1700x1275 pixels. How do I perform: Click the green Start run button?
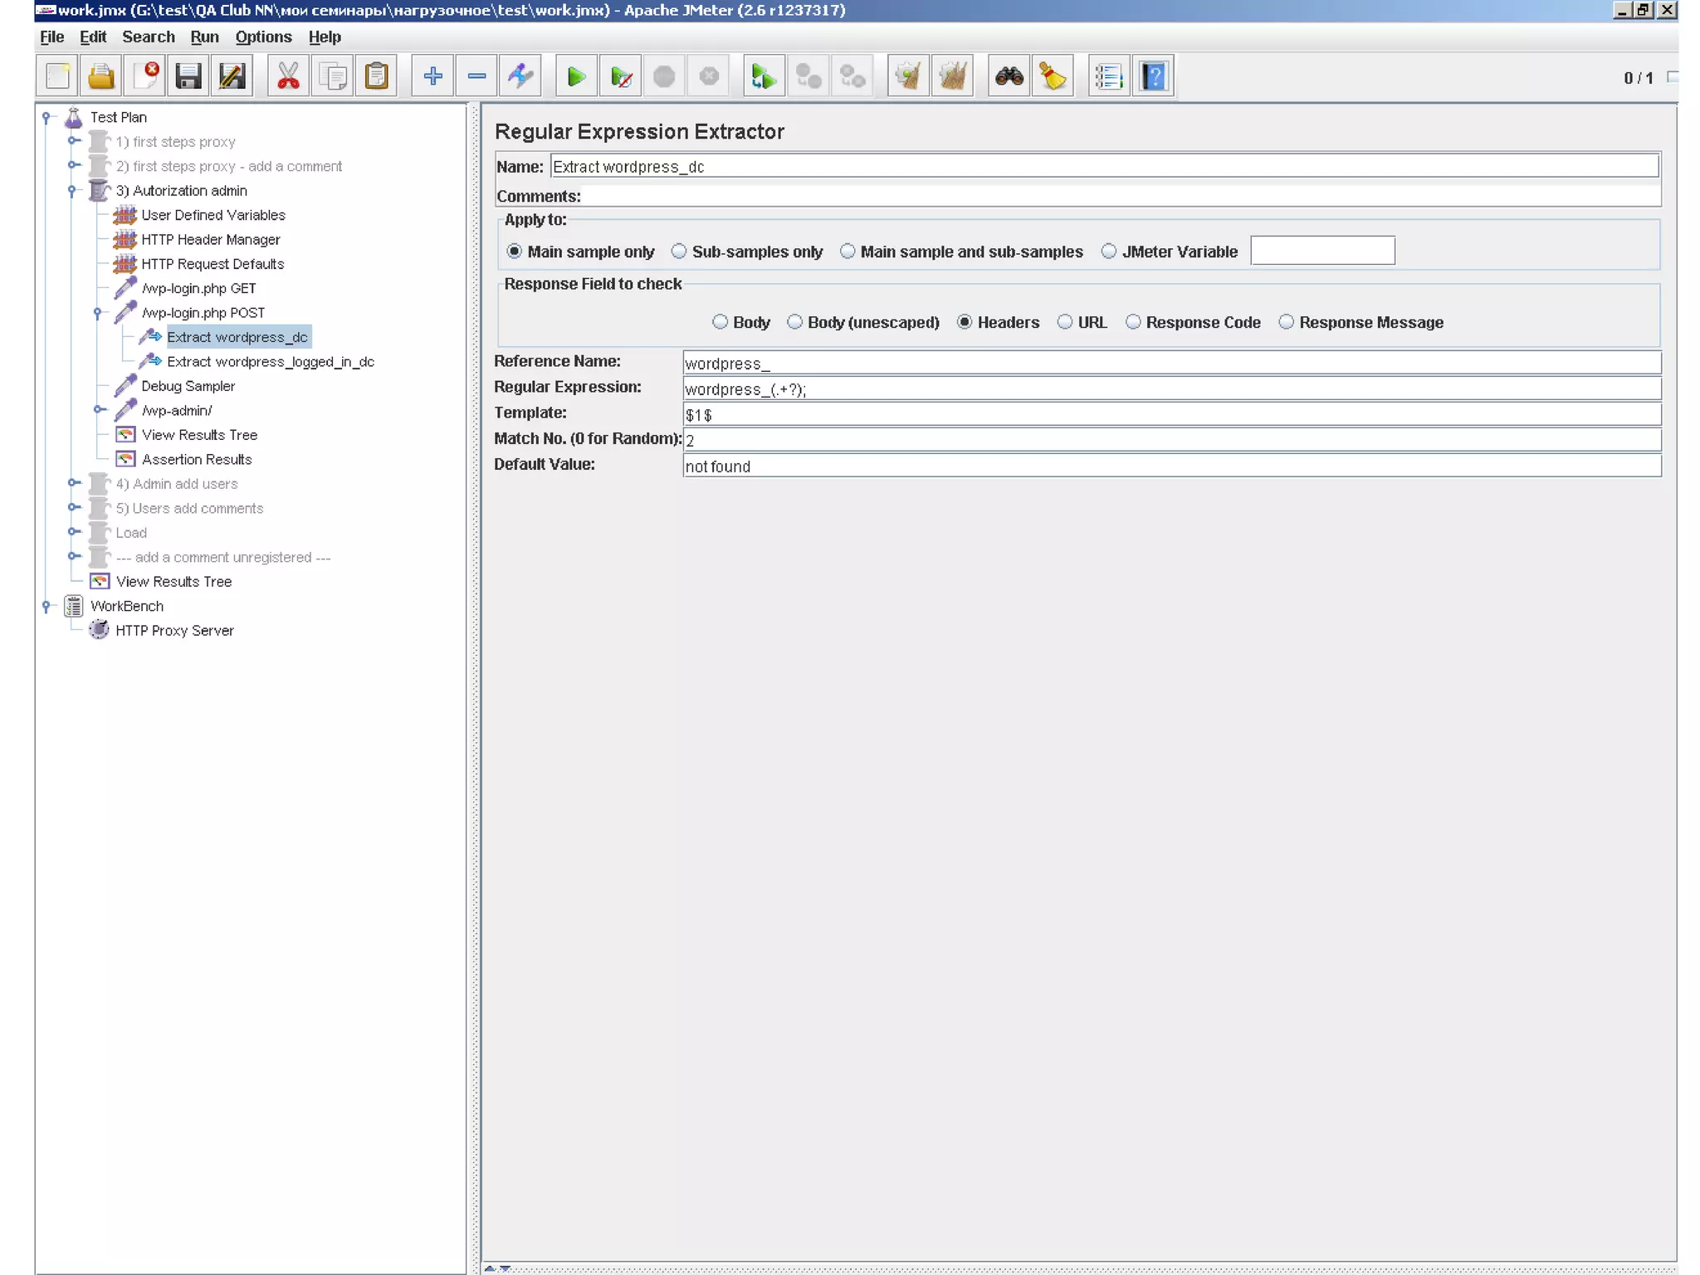[x=576, y=77]
